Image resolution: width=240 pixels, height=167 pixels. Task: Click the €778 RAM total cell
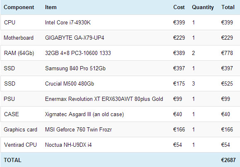coord(227,53)
